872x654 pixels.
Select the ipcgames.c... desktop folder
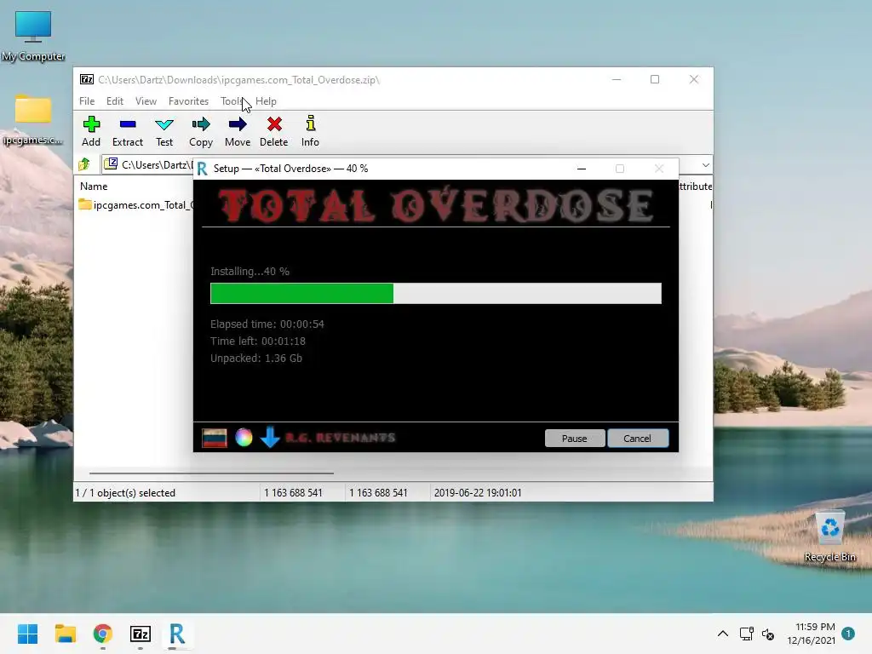point(33,119)
